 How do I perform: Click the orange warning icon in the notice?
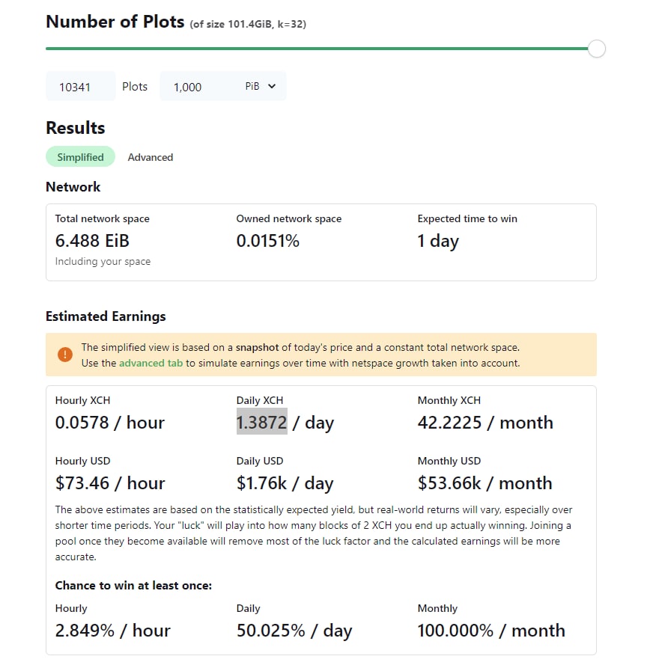65,355
